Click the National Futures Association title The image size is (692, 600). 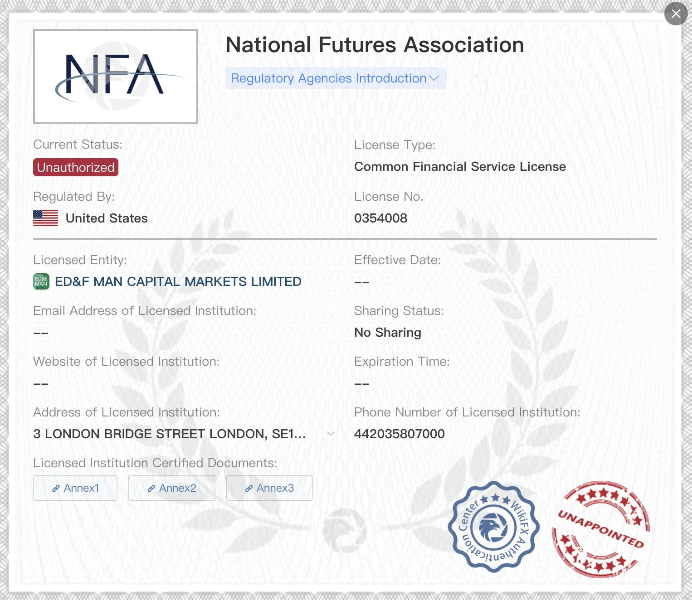point(375,45)
